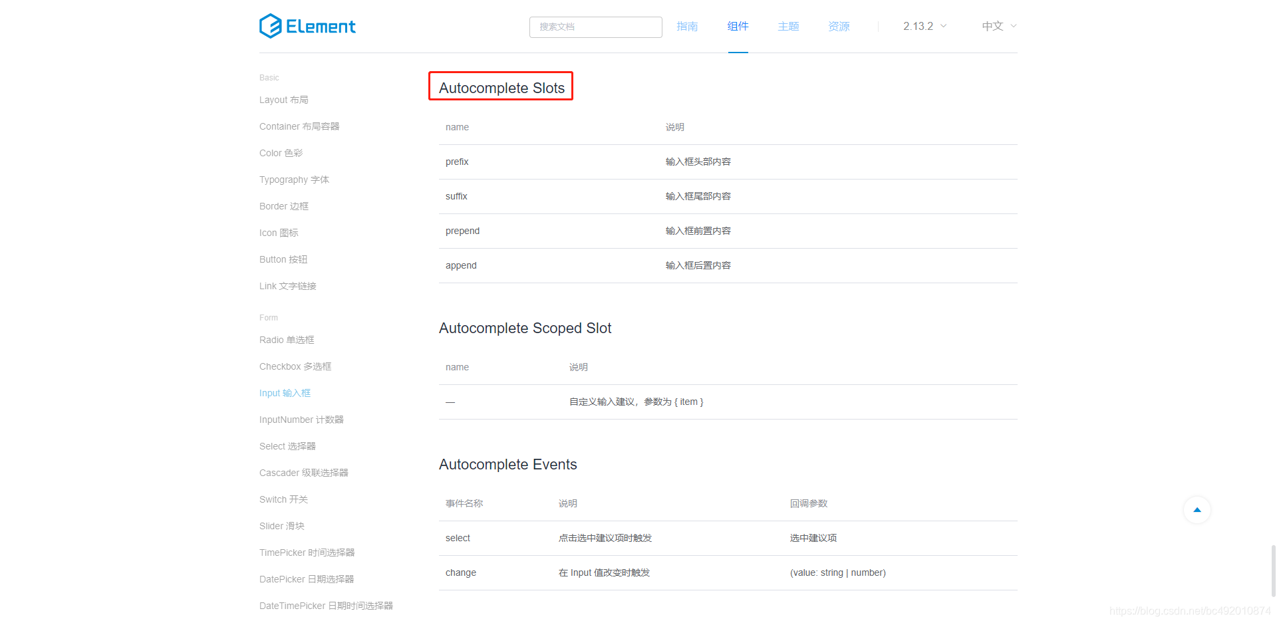Image resolution: width=1277 pixels, height=623 pixels.
Task: Click the suffix slot name cell
Action: (456, 196)
